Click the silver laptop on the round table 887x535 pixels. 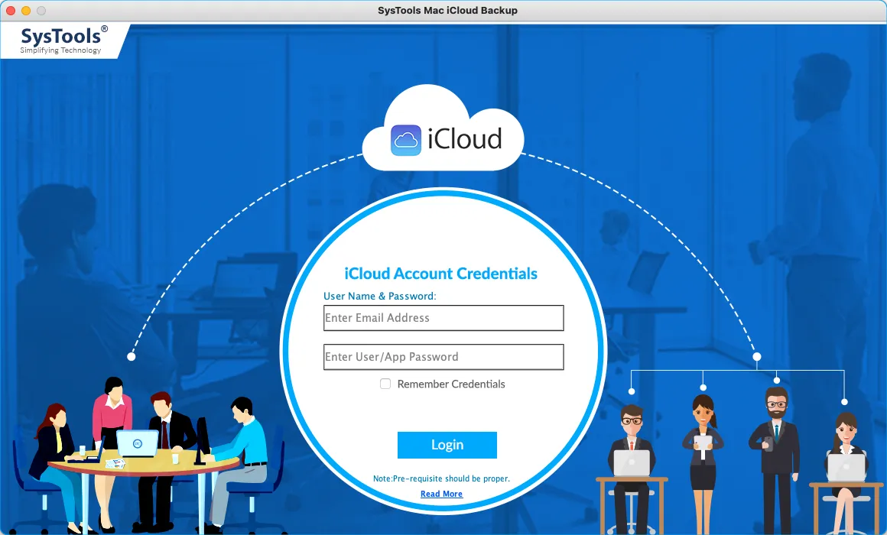(x=138, y=443)
